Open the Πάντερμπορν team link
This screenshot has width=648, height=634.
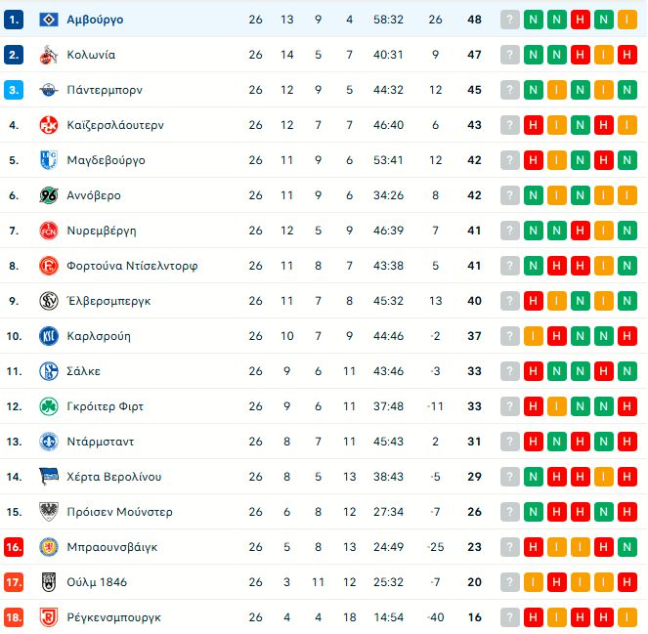[x=105, y=90]
